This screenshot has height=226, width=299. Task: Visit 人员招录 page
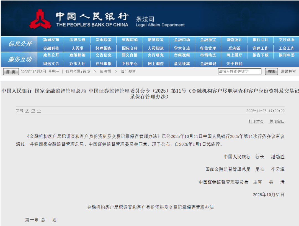tap(156, 48)
